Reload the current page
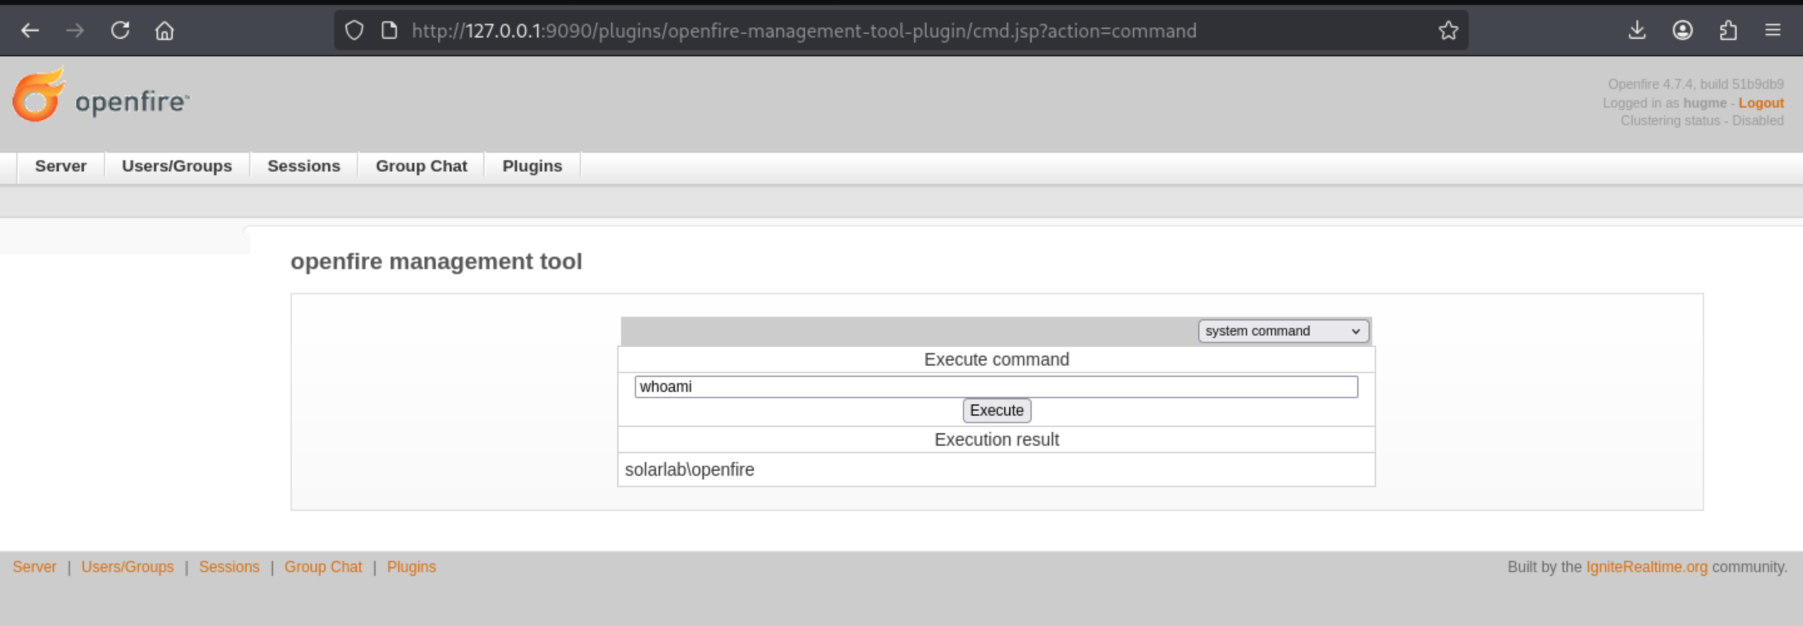Viewport: 1803px width, 626px height. pos(120,31)
